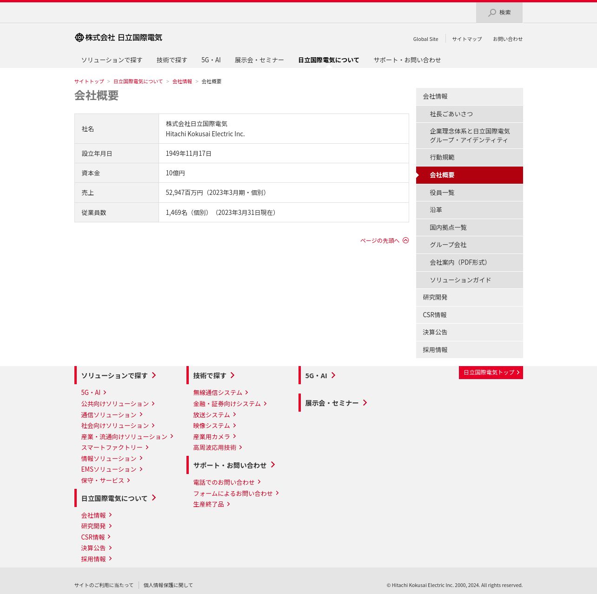Open footer 社会向けソリューション link
Image resolution: width=597 pixels, height=594 pixels.
click(118, 426)
